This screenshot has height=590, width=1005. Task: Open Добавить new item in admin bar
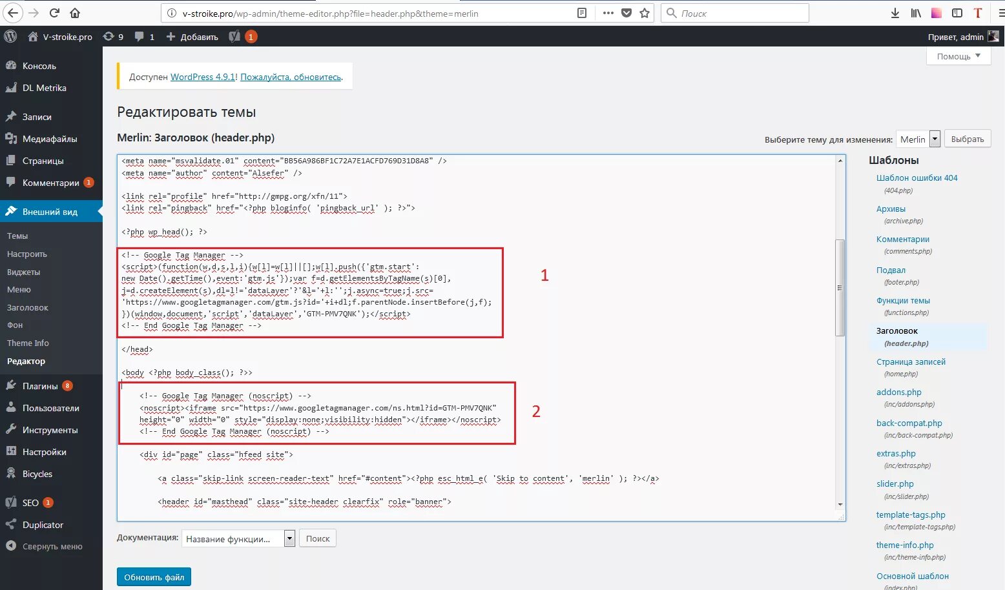click(x=192, y=37)
